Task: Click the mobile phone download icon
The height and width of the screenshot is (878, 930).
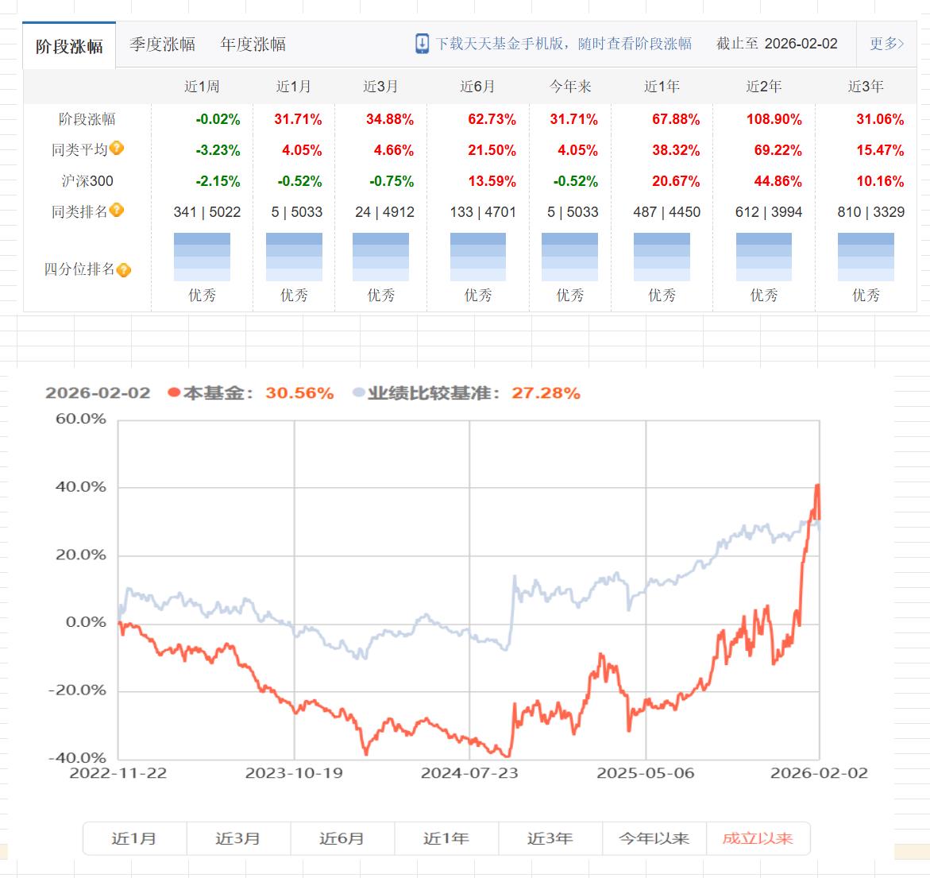Action: click(x=422, y=44)
